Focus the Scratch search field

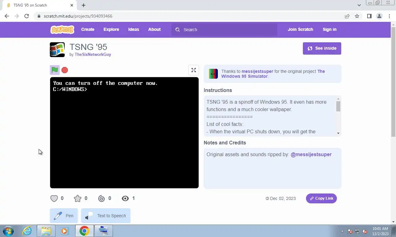(x=224, y=30)
